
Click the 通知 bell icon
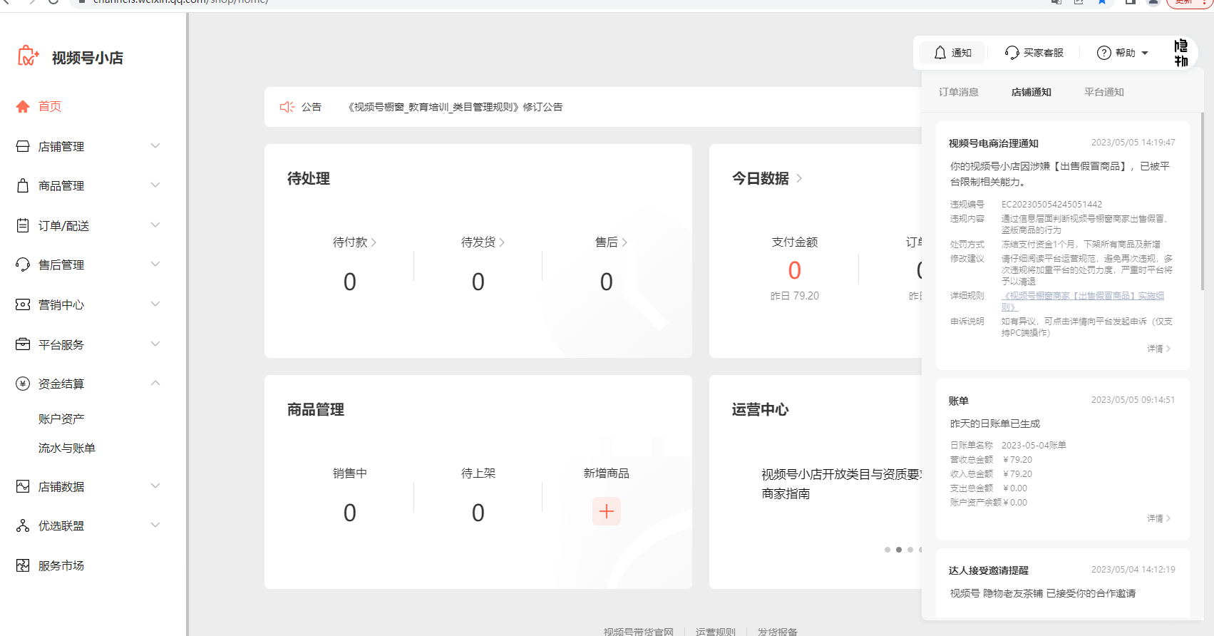tap(940, 53)
